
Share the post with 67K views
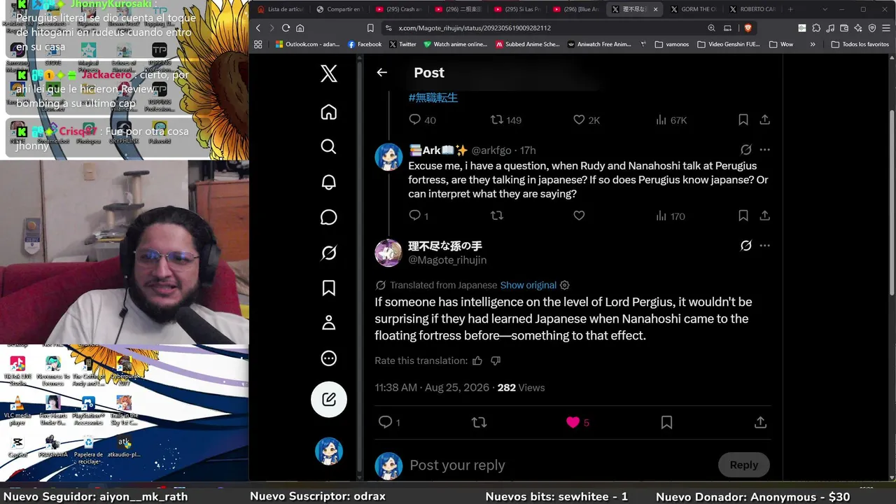coord(765,120)
